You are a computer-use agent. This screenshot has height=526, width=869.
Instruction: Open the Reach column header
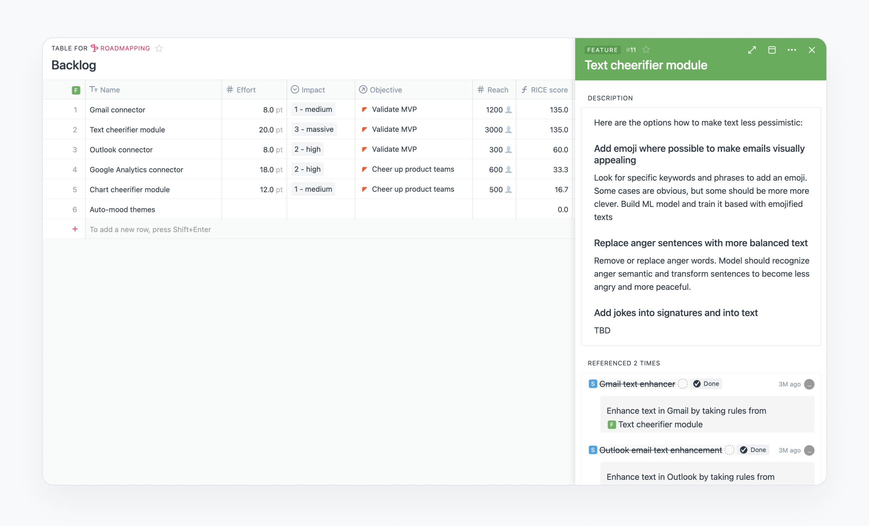coord(494,90)
